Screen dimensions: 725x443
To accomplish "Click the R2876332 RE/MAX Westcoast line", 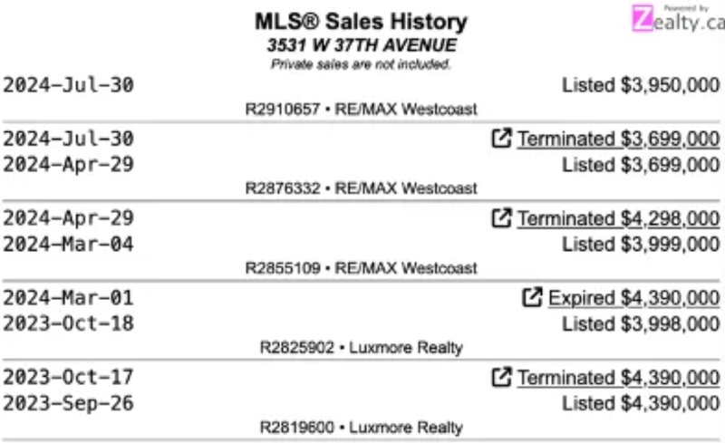I will [361, 188].
